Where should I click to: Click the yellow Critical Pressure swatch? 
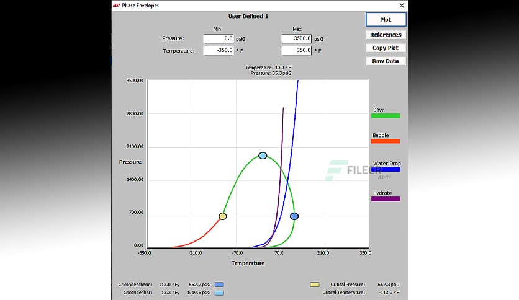(x=315, y=285)
